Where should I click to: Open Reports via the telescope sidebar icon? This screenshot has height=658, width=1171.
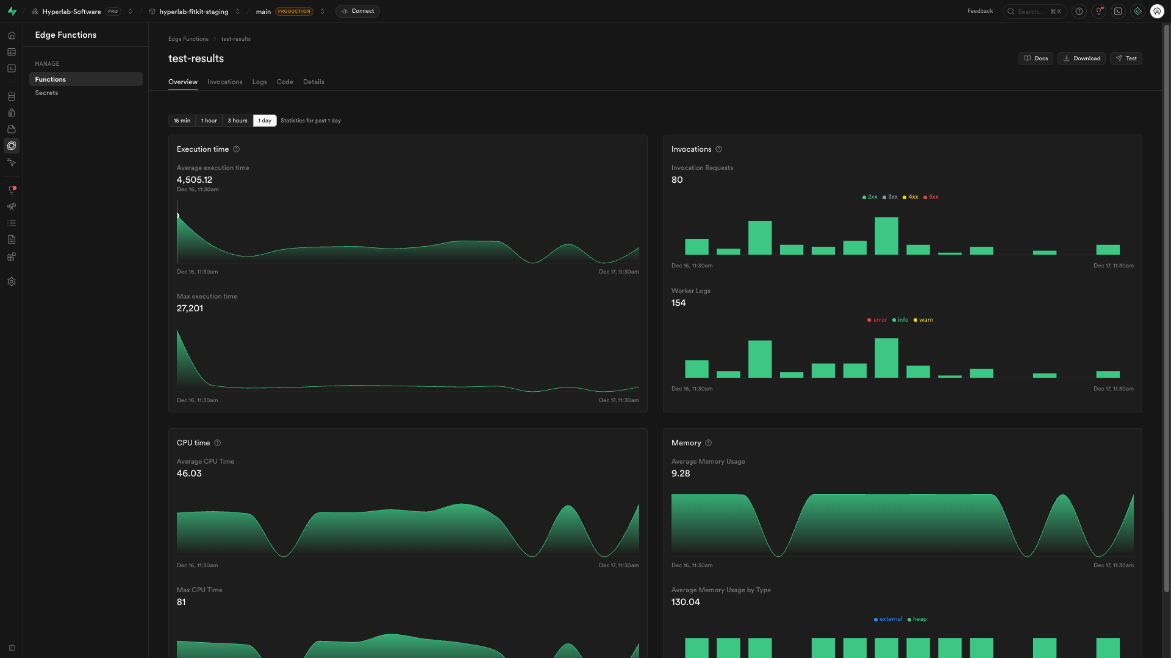click(x=11, y=207)
